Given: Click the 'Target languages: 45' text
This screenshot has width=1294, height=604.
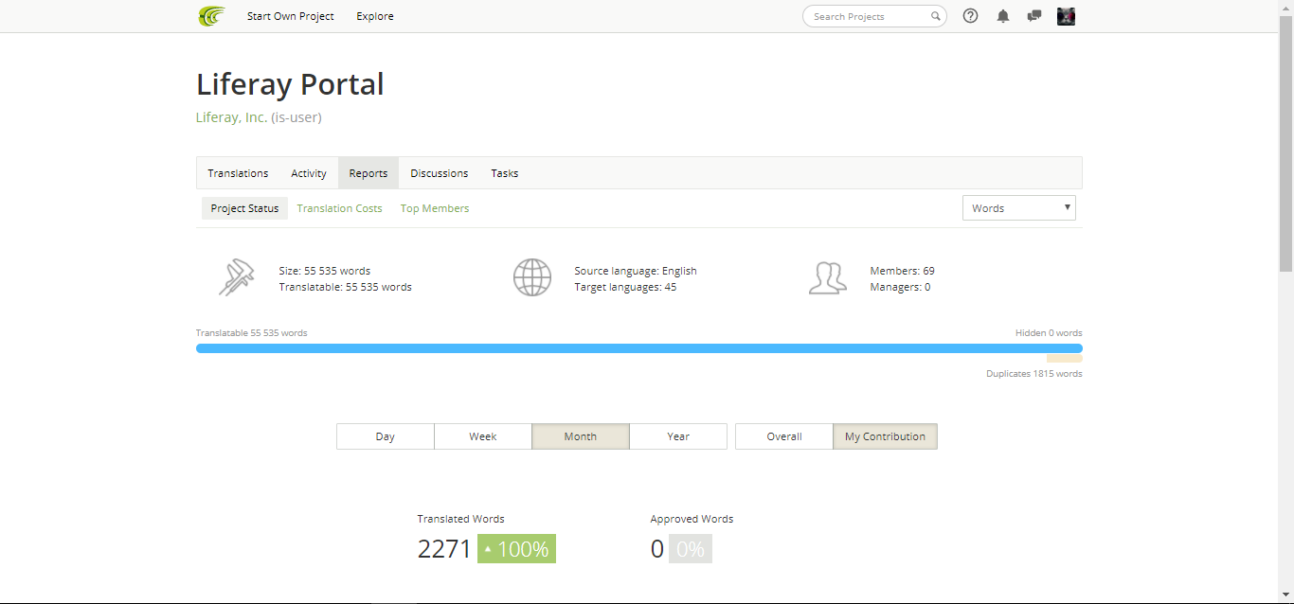Looking at the screenshot, I should coord(625,287).
